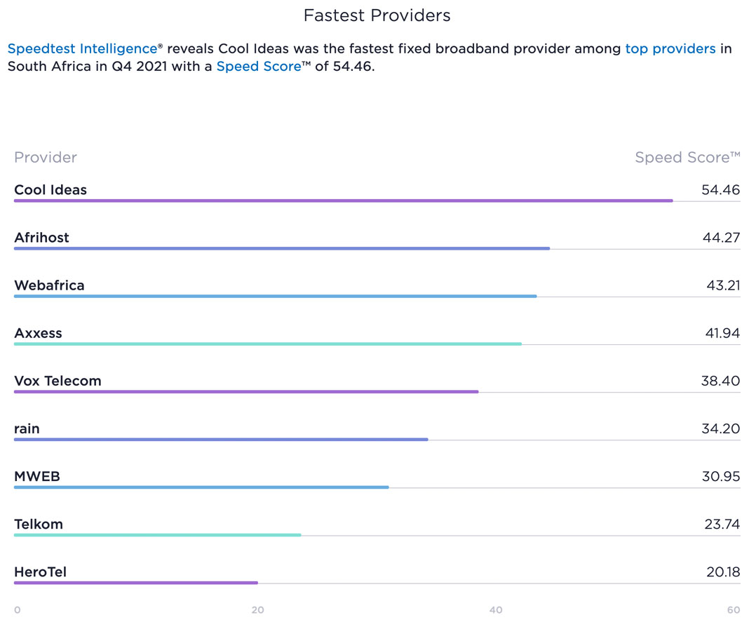This screenshot has height=636, width=756.
Task: Click the Cool Ideas provider label
Action: (x=50, y=190)
